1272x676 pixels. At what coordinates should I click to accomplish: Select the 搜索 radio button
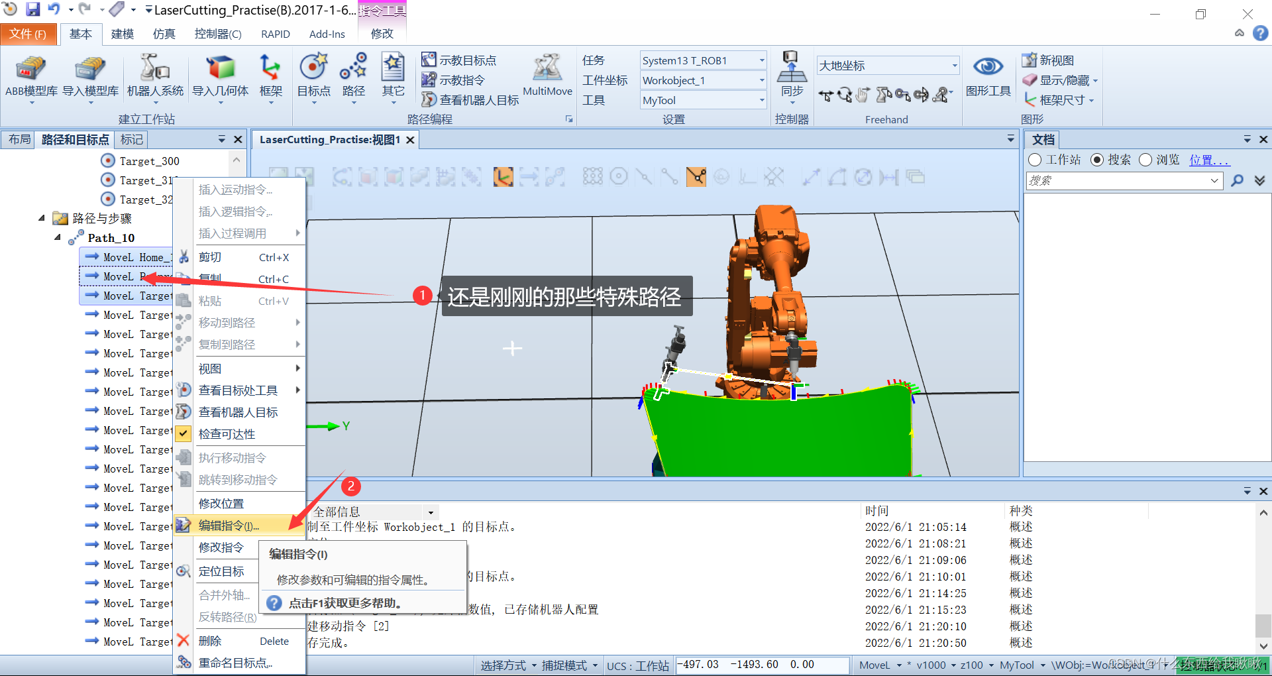(x=1097, y=160)
